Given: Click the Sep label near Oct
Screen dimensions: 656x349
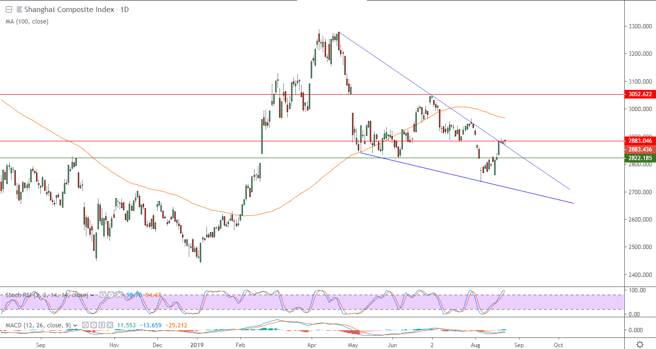Looking at the screenshot, I should pyautogui.click(x=518, y=345).
